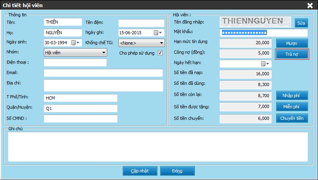
Task: Click the Mượn button
Action: pyautogui.click(x=292, y=43)
